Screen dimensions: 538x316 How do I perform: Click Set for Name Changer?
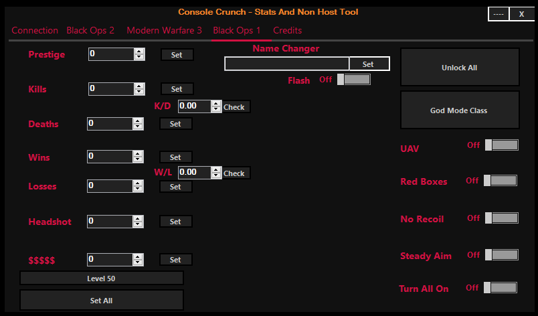pos(369,64)
